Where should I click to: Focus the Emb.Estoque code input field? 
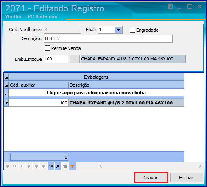click(x=56, y=59)
